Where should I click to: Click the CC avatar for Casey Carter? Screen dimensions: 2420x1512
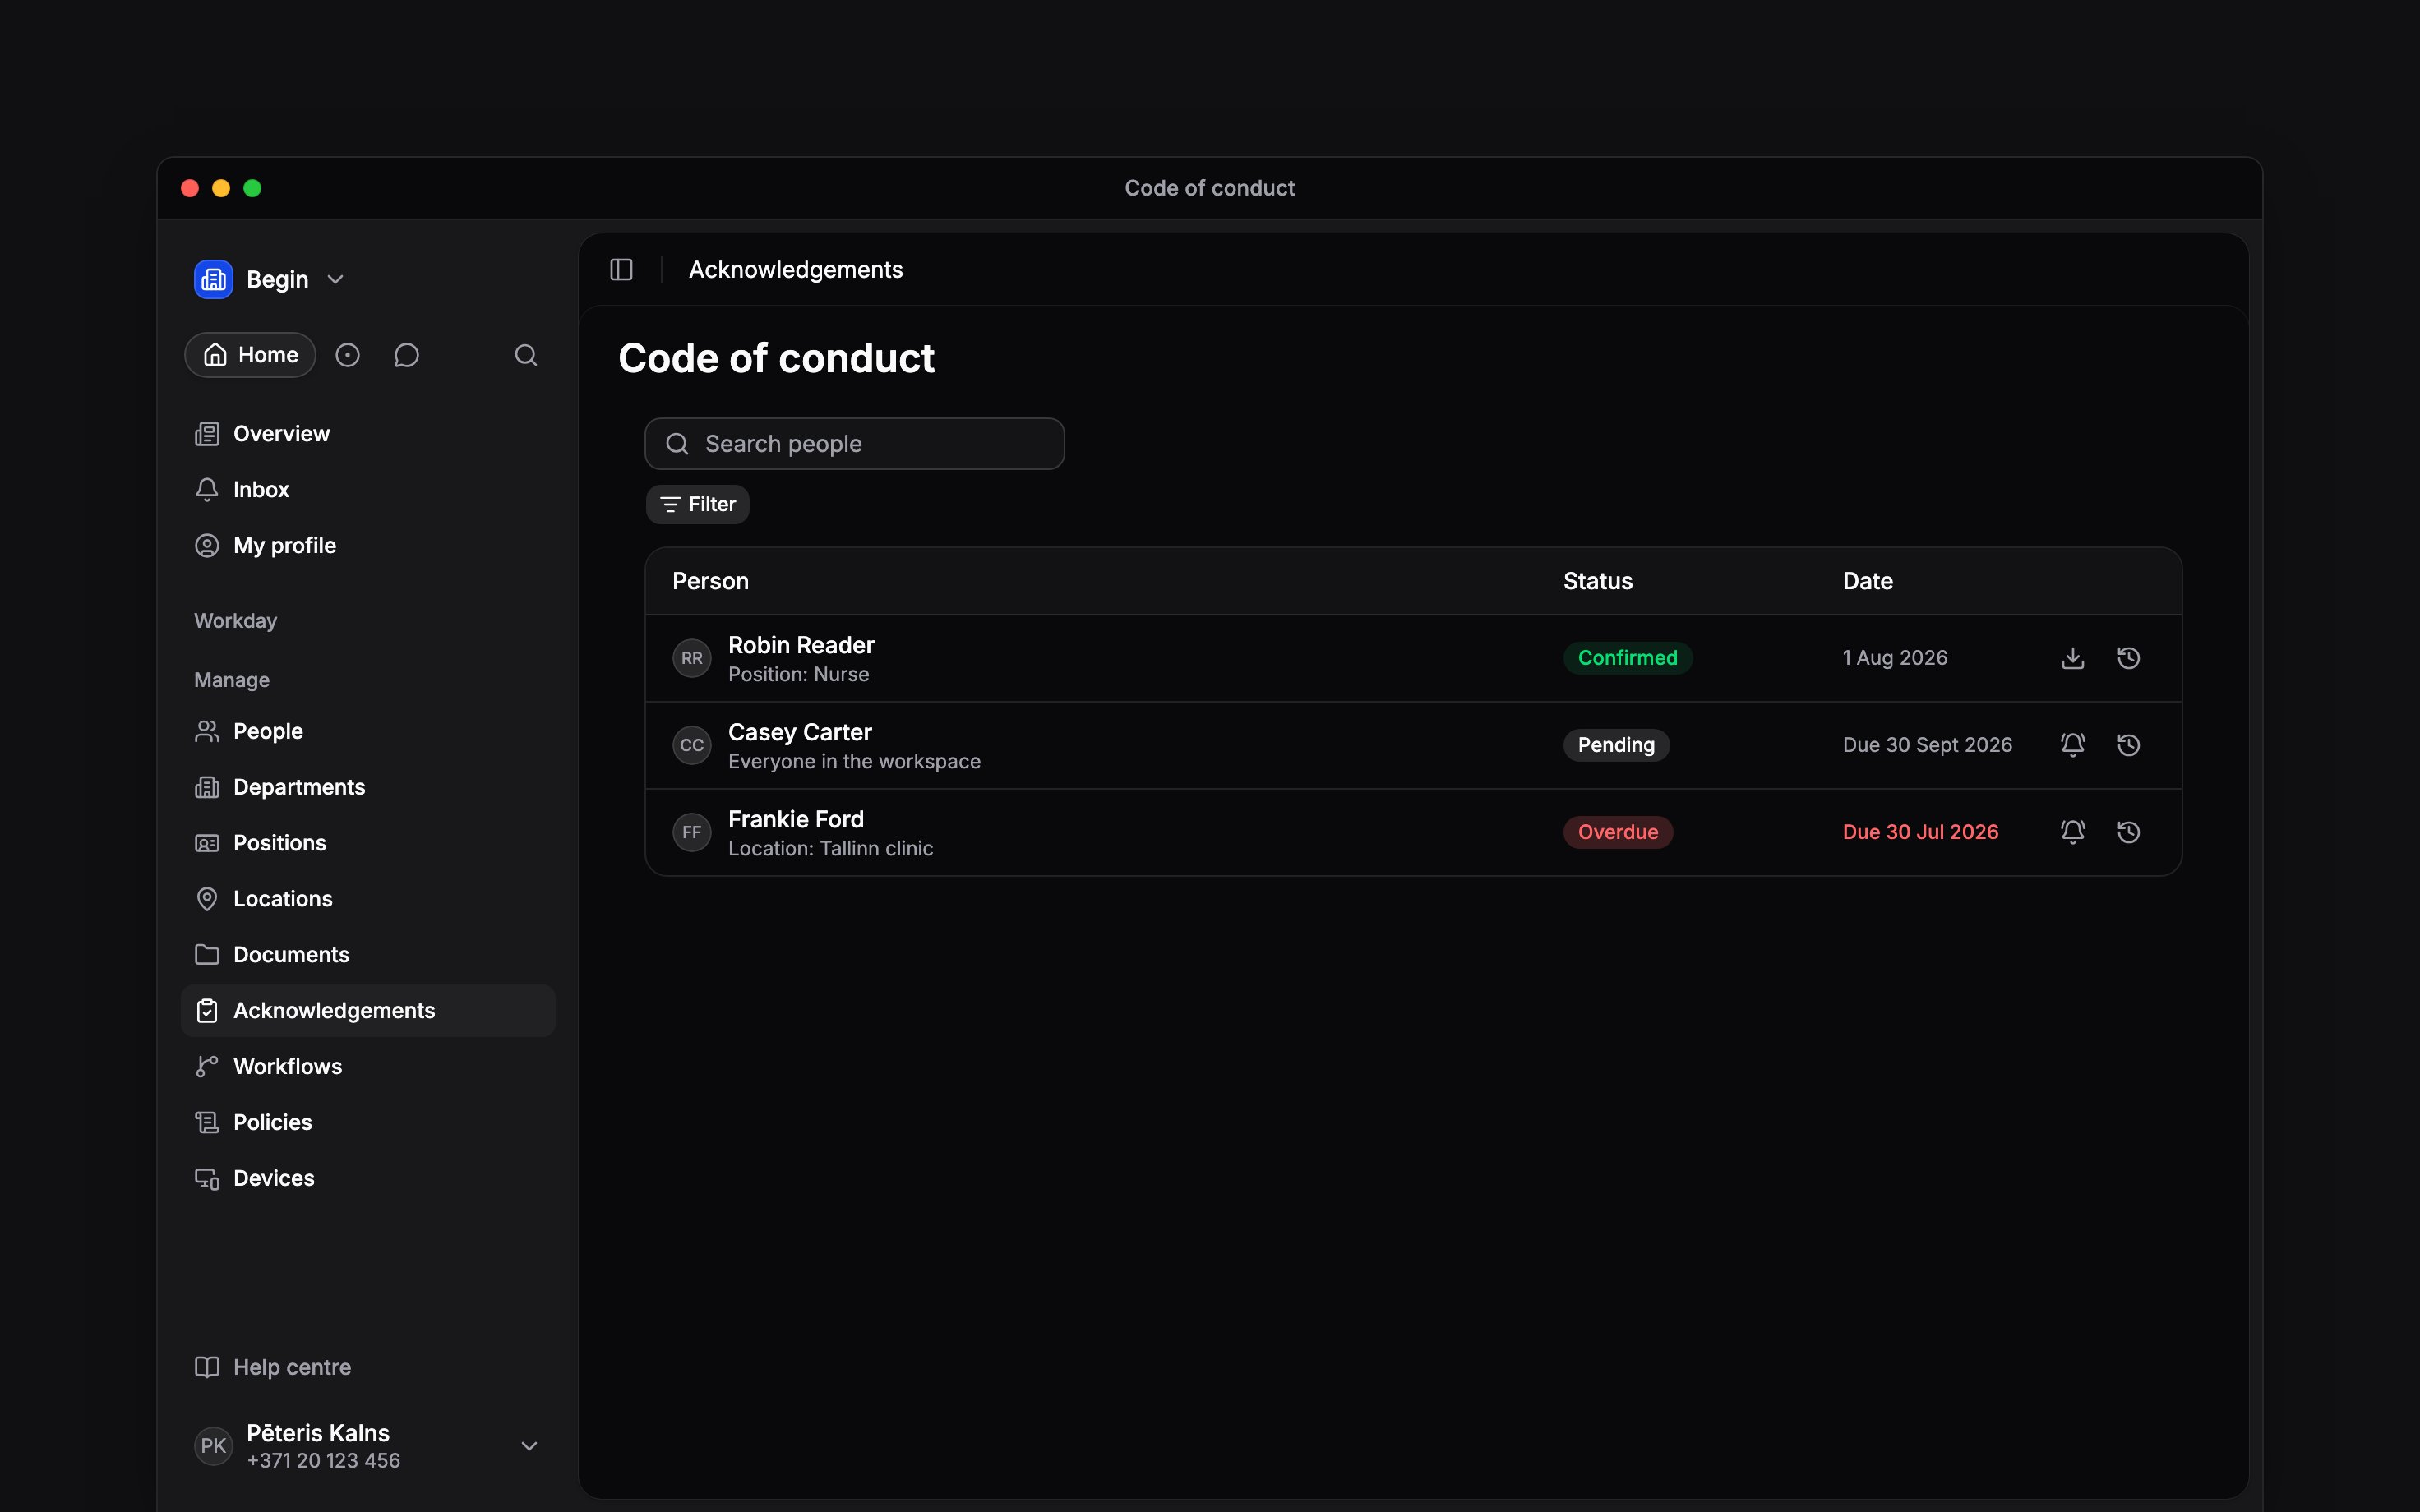click(692, 745)
